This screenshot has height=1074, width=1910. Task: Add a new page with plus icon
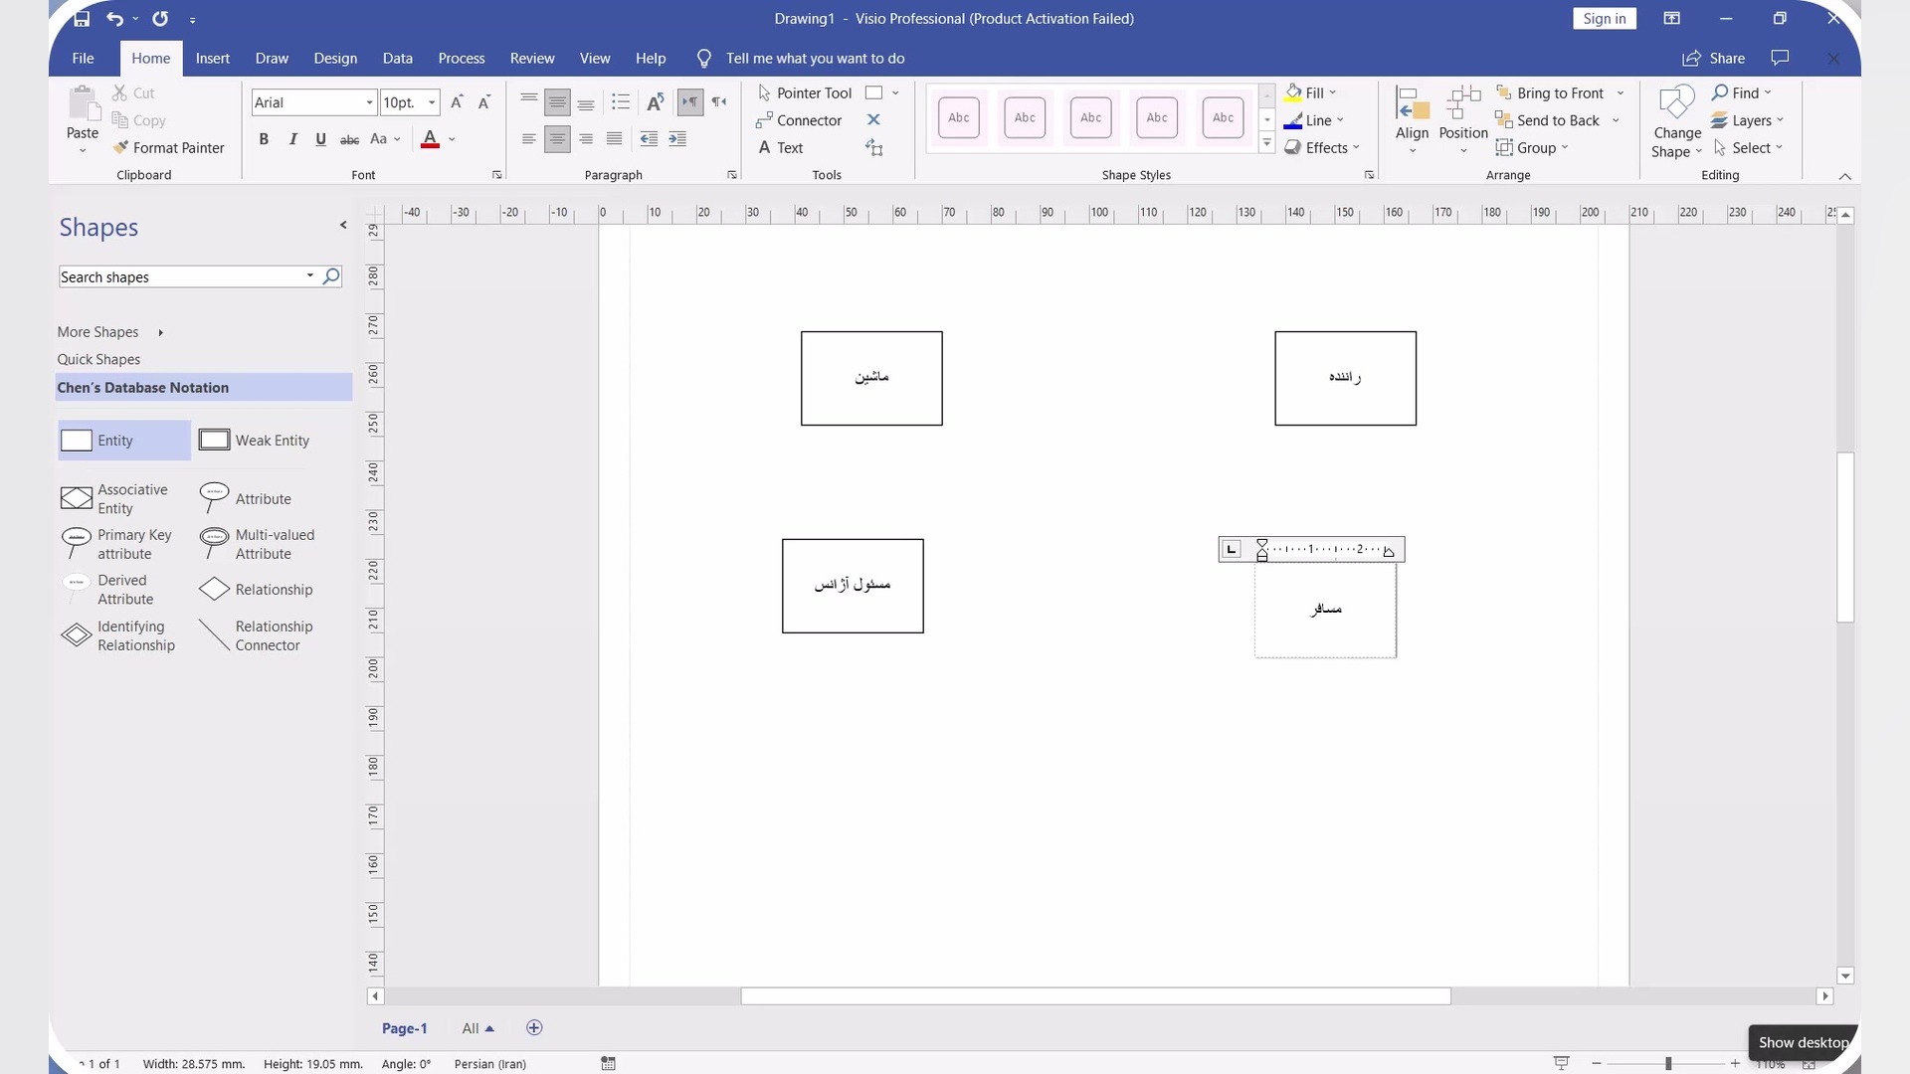[534, 1028]
